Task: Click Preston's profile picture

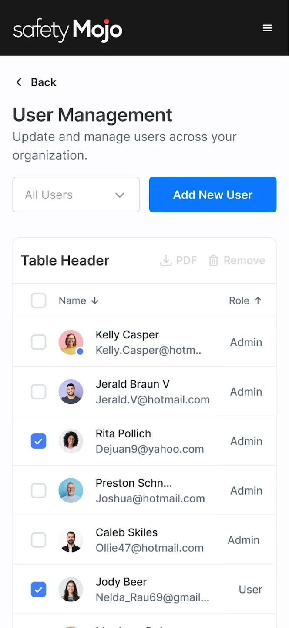Action: [71, 490]
